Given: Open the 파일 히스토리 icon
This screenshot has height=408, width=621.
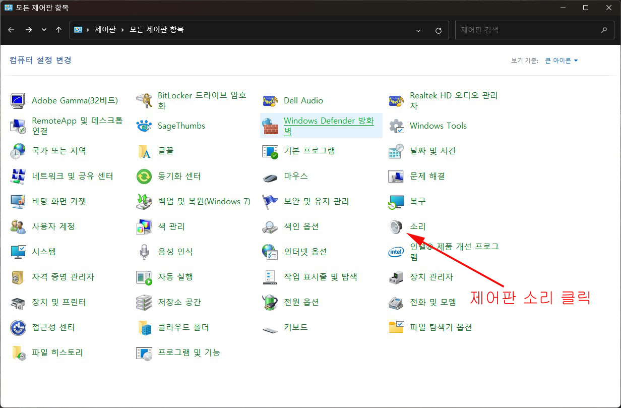Looking at the screenshot, I should 18,353.
